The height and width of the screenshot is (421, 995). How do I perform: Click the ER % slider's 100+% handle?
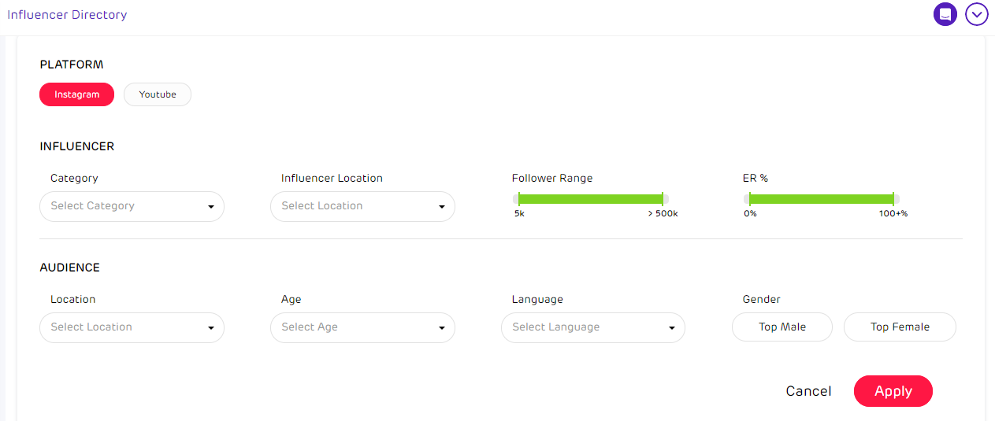[893, 199]
